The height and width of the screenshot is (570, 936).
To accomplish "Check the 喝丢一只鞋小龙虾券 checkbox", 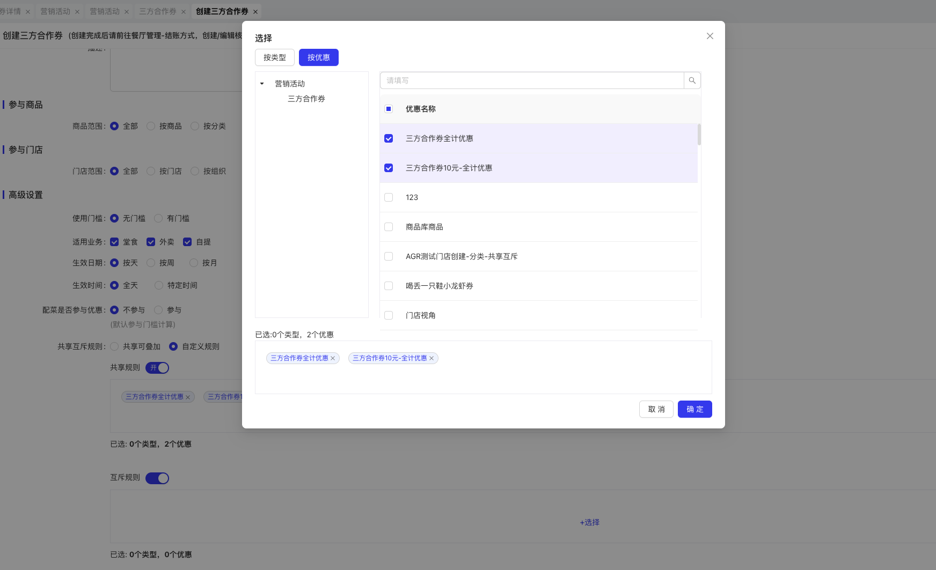I will coord(389,286).
